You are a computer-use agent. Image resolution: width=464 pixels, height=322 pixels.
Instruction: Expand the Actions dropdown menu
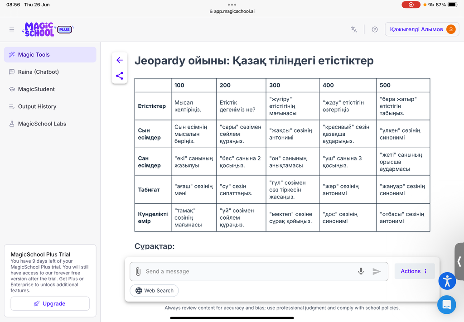(x=414, y=271)
